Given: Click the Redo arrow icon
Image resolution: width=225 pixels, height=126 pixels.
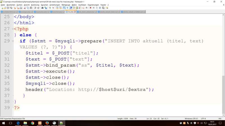Looking at the screenshot, I should 39,8.
